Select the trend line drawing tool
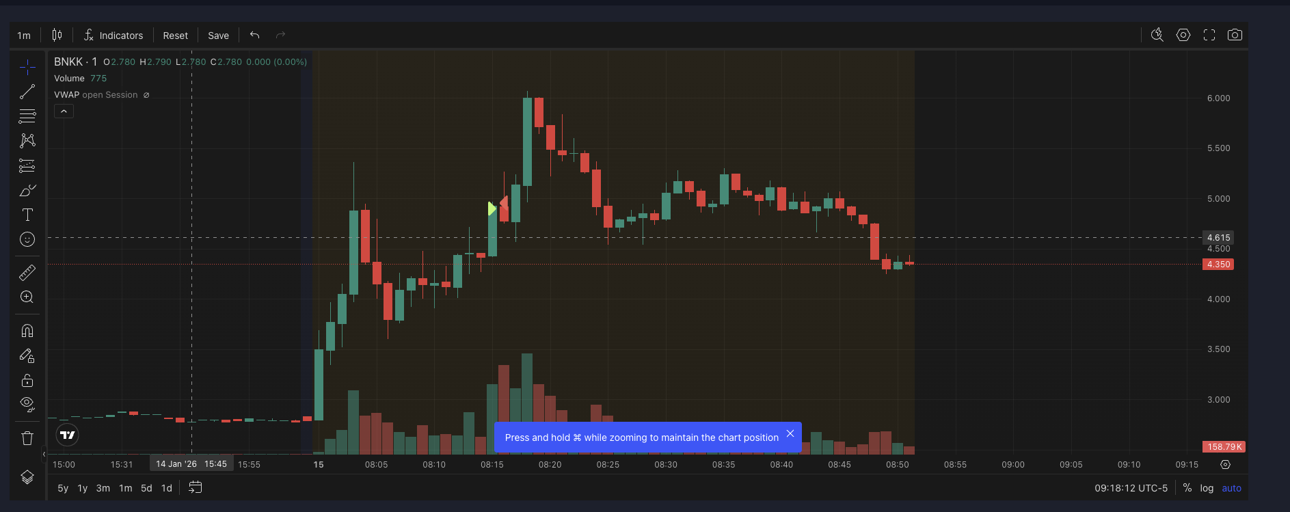The width and height of the screenshot is (1290, 512). [27, 92]
